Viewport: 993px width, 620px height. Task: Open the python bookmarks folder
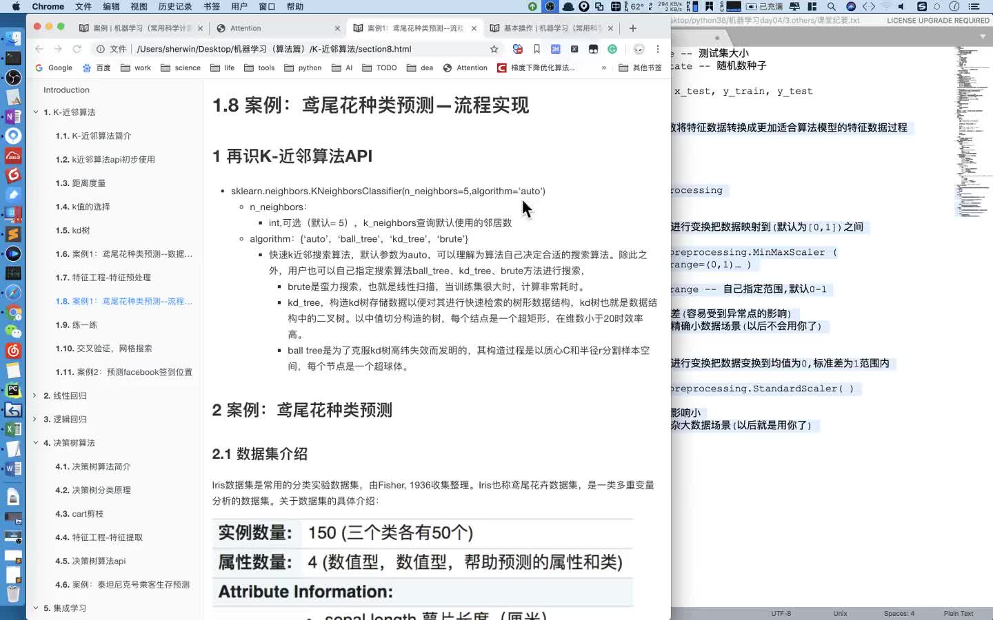[303, 68]
